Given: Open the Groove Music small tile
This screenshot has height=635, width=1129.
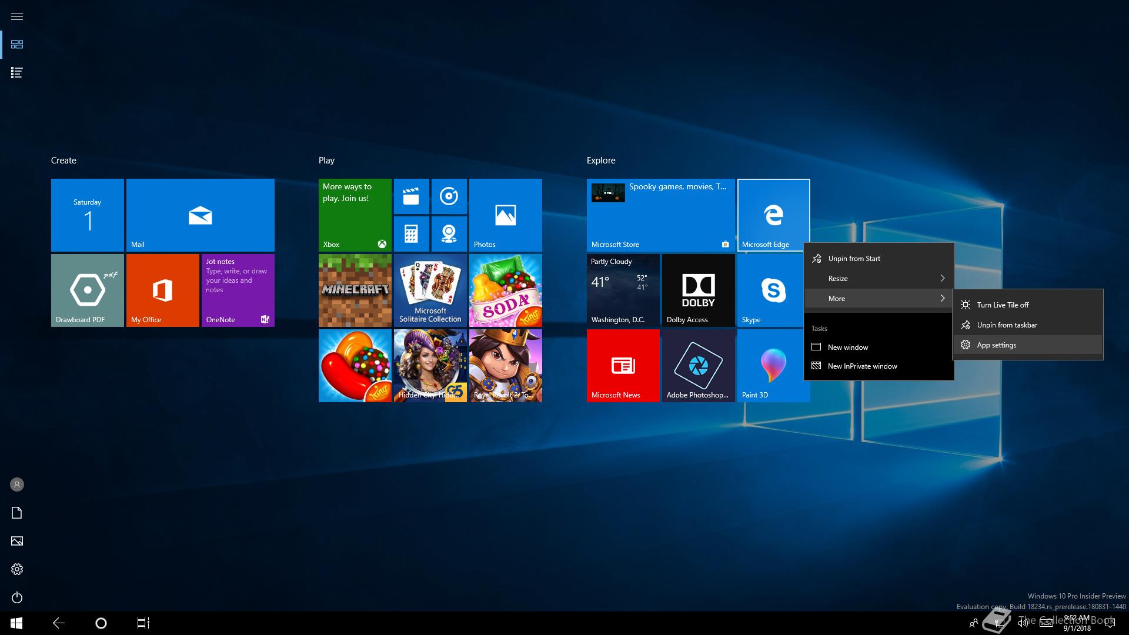Looking at the screenshot, I should click(449, 196).
